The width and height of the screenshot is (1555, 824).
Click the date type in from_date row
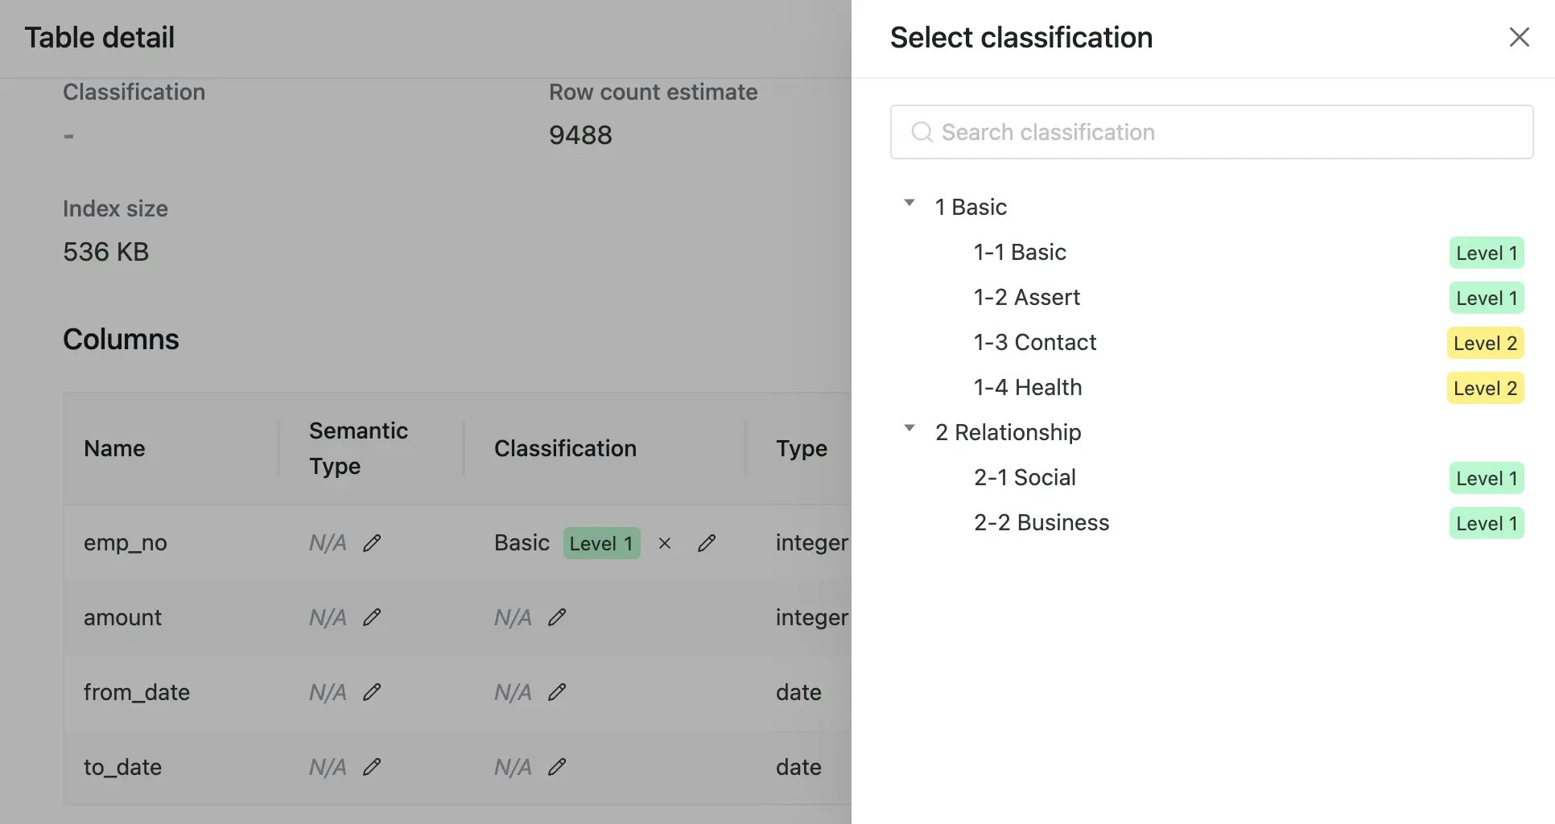(798, 692)
